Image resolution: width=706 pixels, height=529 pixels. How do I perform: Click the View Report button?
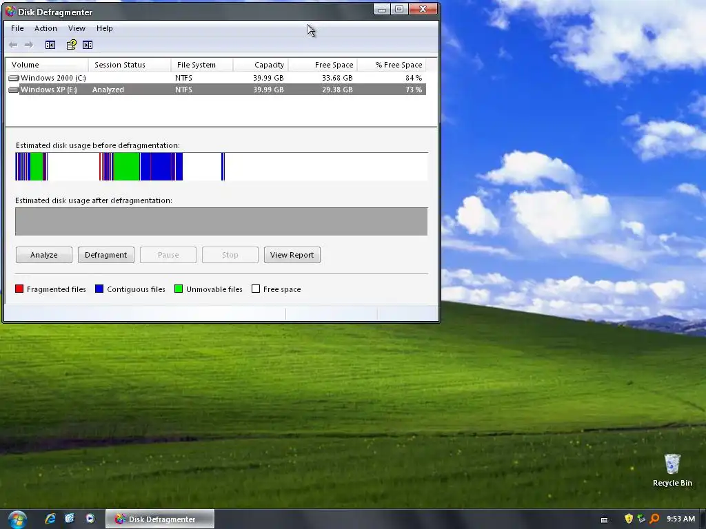(292, 255)
